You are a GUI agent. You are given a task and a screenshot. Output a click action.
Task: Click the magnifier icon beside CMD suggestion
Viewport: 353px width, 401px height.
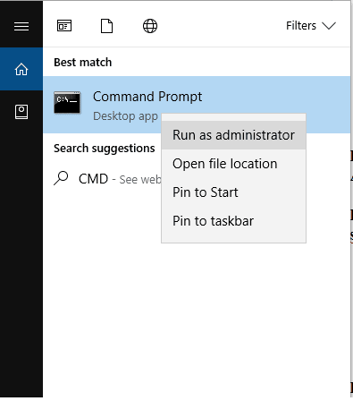pyautogui.click(x=61, y=178)
